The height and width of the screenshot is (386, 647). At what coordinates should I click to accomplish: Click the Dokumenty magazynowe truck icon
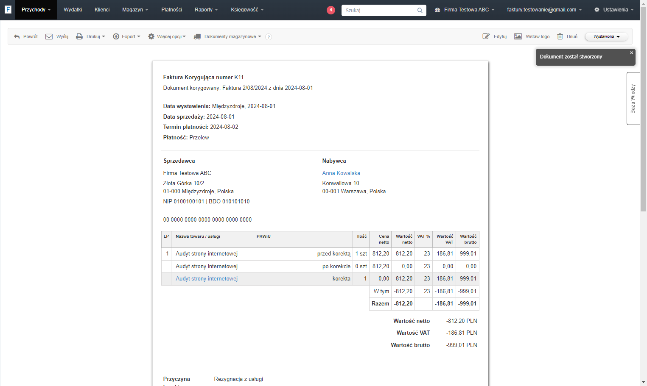pos(197,37)
